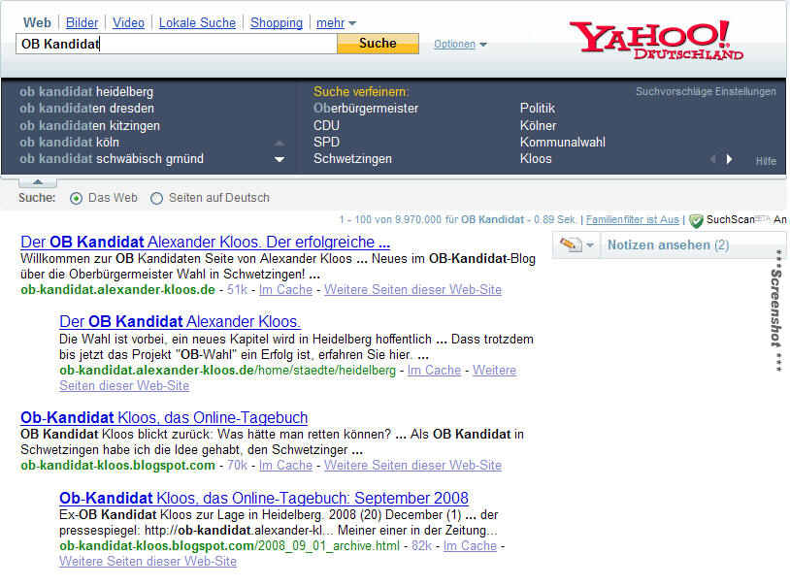Click into the search box containing OB Kandidat

click(177, 44)
